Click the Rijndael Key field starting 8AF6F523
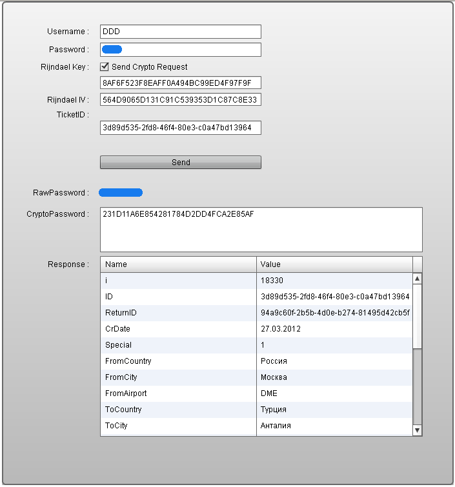This screenshot has width=455, height=487. (181, 83)
